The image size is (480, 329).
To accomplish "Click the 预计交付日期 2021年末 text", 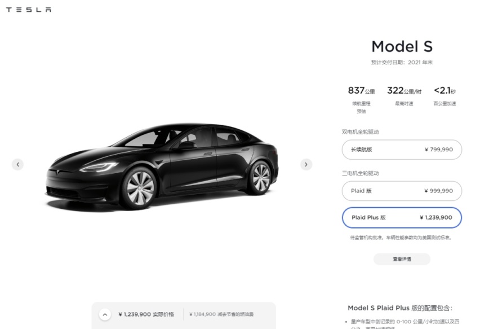I will (x=402, y=62).
